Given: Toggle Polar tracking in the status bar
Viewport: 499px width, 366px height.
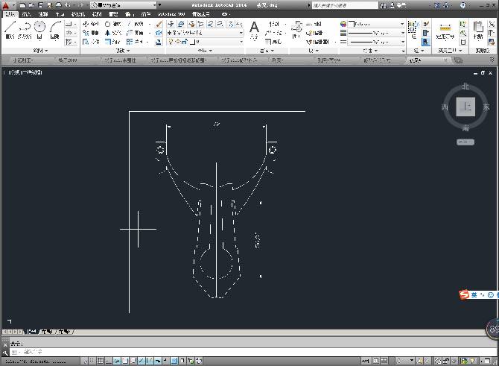Looking at the screenshot, I should pos(117,361).
